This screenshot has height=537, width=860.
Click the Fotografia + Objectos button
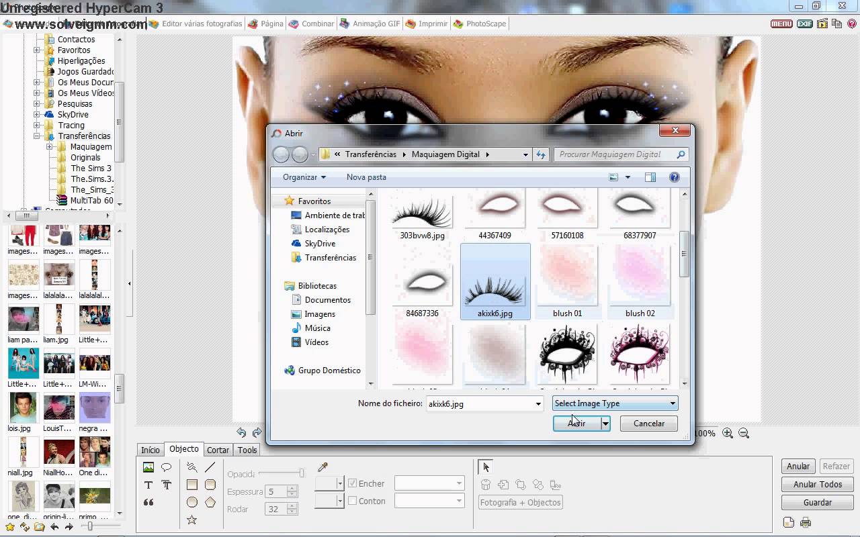(x=521, y=502)
